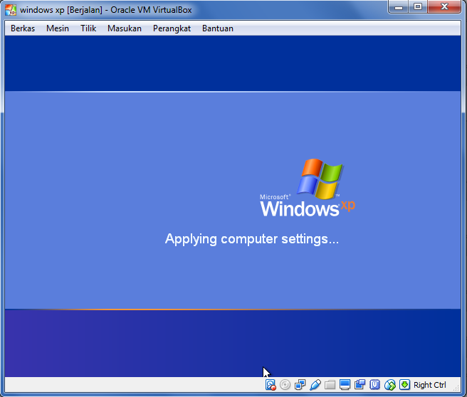Click the video capture indicator icon

coord(360,385)
